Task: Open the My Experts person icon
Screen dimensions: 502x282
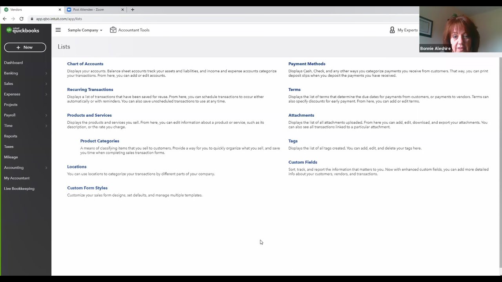Action: 392,30
